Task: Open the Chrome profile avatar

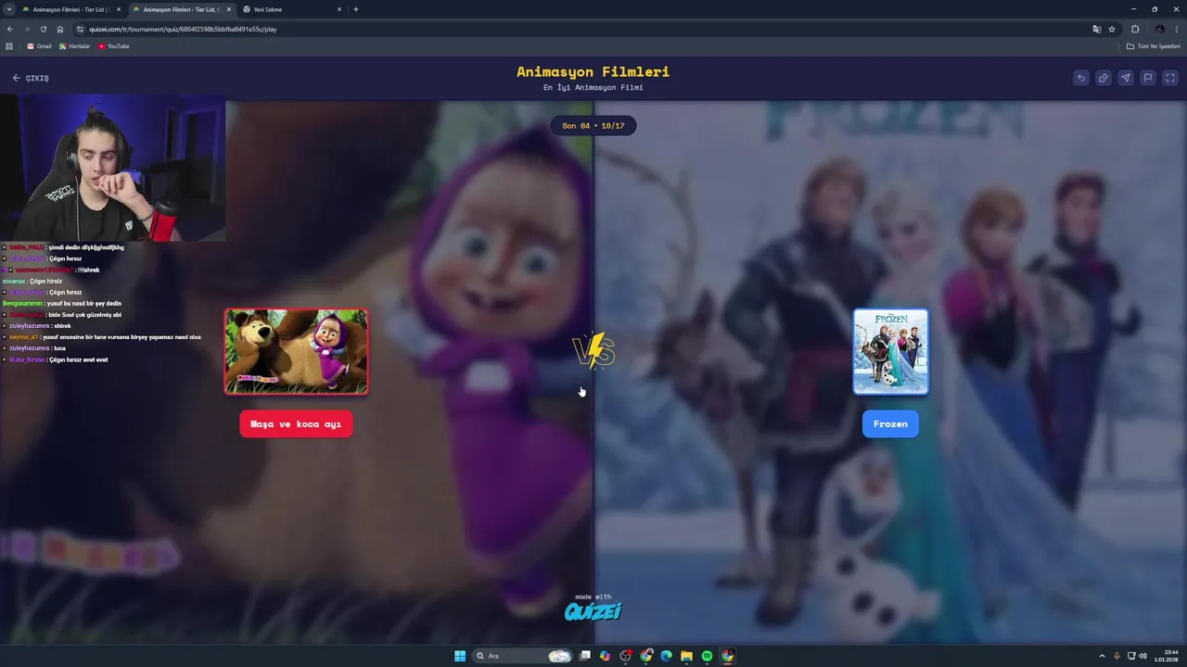Action: (1159, 29)
